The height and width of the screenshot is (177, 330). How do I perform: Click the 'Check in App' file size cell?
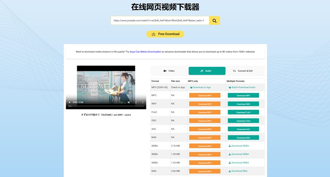pyautogui.click(x=178, y=87)
